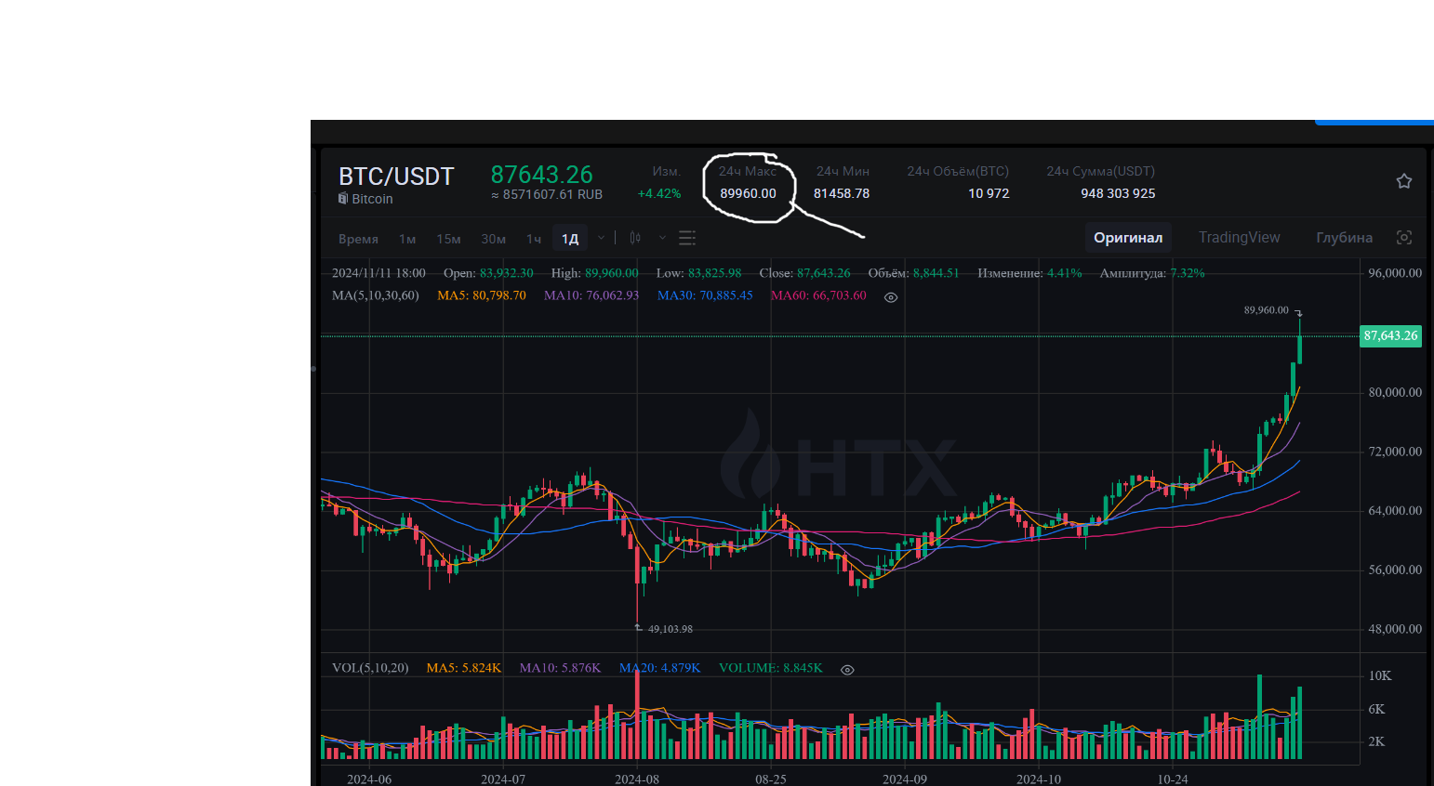Select the 30м interval
The width and height of the screenshot is (1434, 786).
click(493, 239)
